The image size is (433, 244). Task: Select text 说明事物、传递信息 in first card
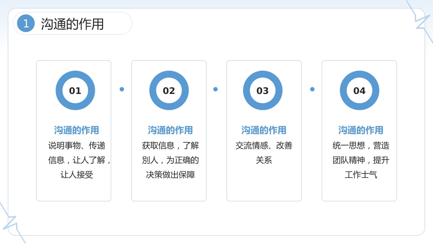77,152
